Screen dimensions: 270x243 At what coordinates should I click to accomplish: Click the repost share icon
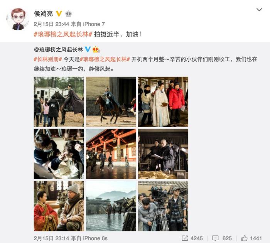pos(185,238)
